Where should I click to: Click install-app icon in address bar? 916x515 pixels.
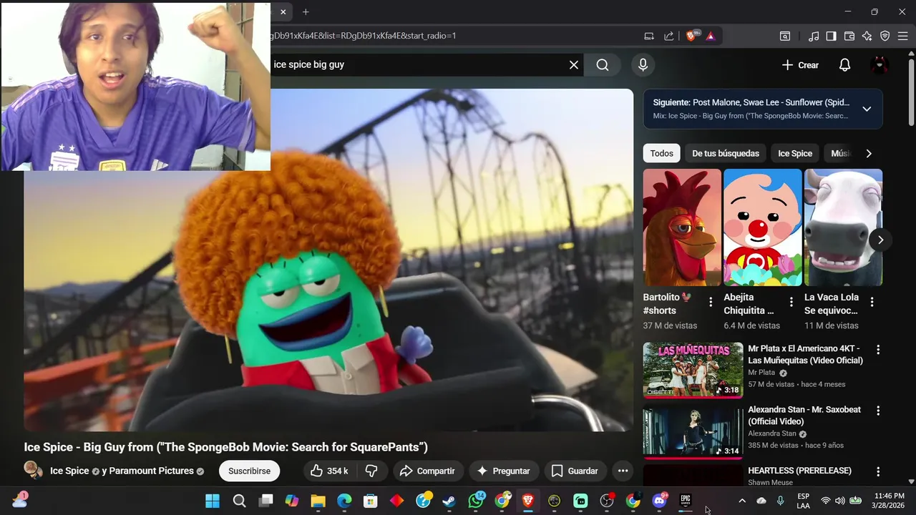[649, 36]
